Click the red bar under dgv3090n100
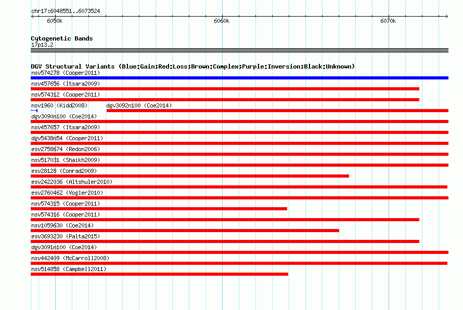463x310 pixels. (239, 122)
